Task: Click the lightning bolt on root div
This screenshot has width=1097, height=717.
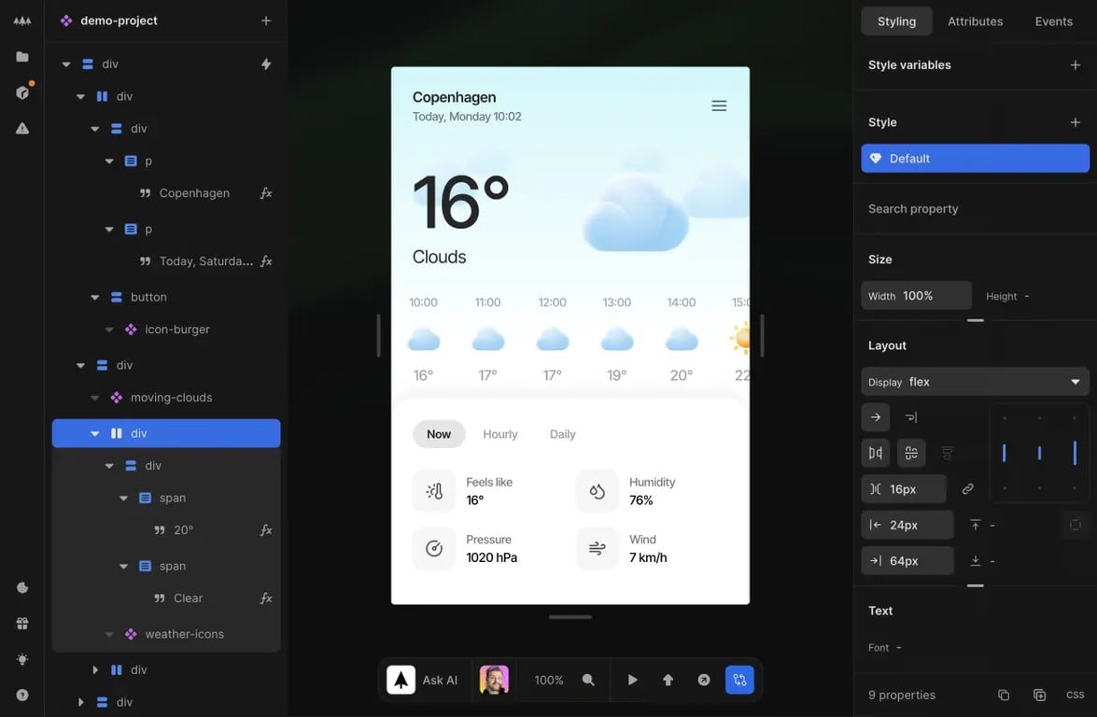Action: coord(266,64)
